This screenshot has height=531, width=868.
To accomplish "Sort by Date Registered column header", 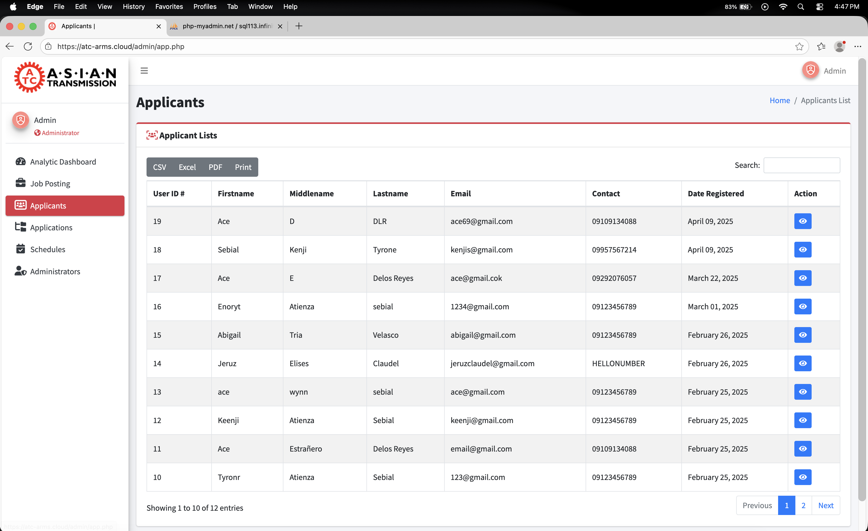I will click(715, 194).
